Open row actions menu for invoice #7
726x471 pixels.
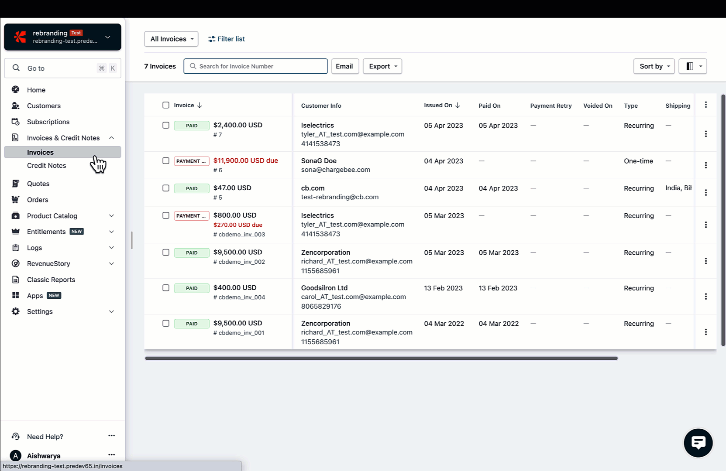[705, 134]
